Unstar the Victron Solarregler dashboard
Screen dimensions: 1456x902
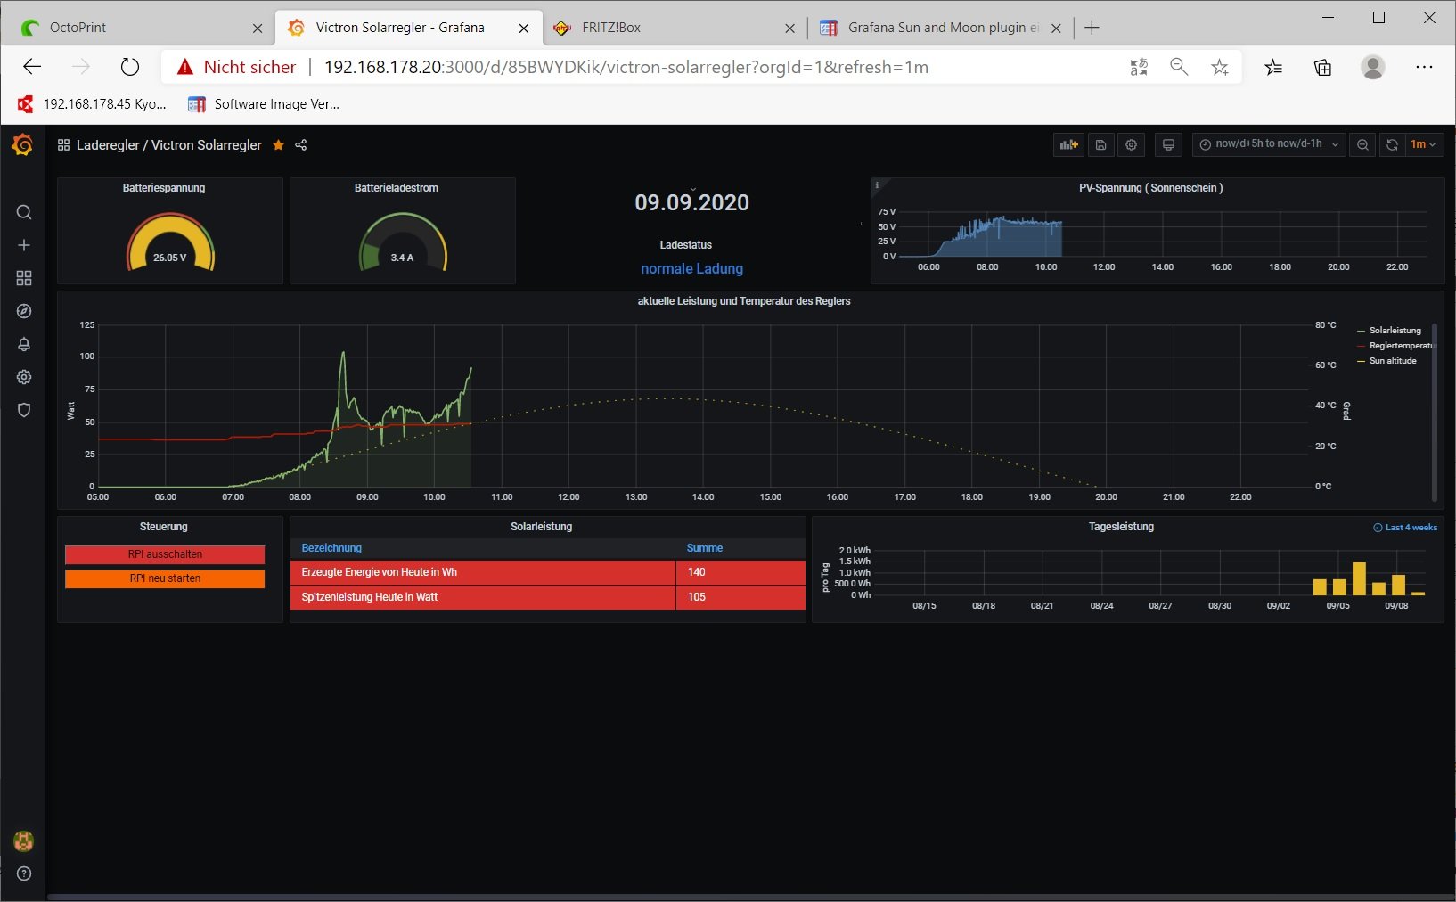coord(278,145)
